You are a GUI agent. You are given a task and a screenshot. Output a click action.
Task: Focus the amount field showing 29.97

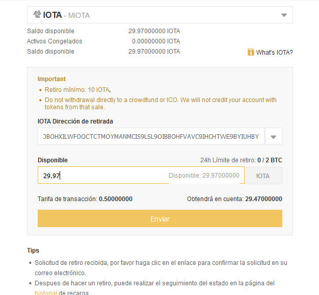pos(102,176)
